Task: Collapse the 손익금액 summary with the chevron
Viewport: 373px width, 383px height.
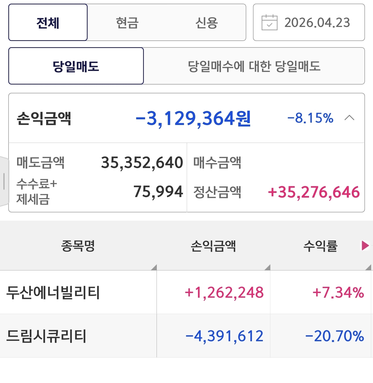Action: click(349, 118)
